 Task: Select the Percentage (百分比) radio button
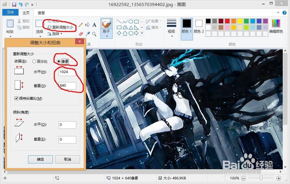tap(34, 62)
